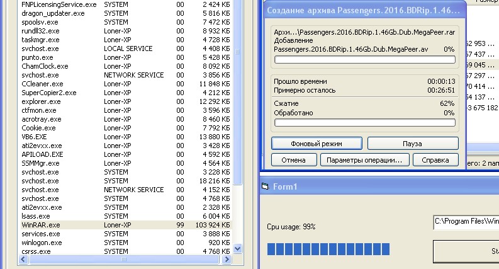Click the archive title bar Создание архива
Screen dimensions: 499x269
[364, 11]
